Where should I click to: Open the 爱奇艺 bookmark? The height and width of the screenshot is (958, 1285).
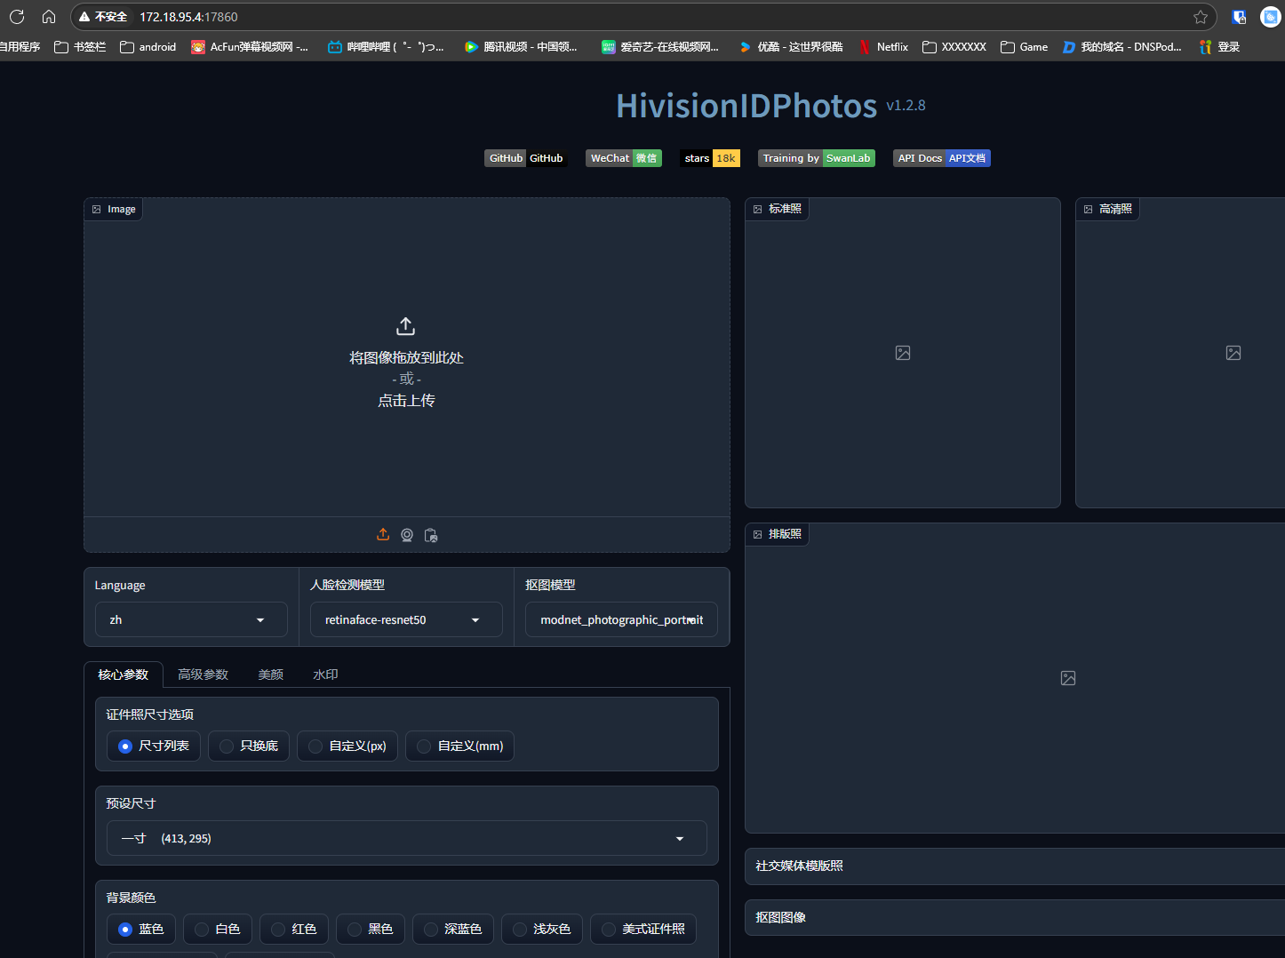[660, 47]
